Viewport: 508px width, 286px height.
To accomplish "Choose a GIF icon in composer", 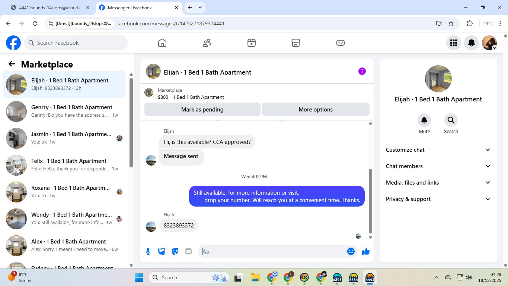I will click(x=188, y=251).
